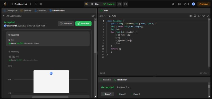The image size is (212, 99).
Task: Open the notes icon in toolbar
Action: (125, 4)
